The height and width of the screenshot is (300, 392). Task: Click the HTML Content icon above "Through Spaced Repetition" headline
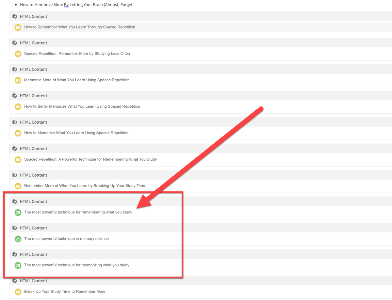click(15, 16)
